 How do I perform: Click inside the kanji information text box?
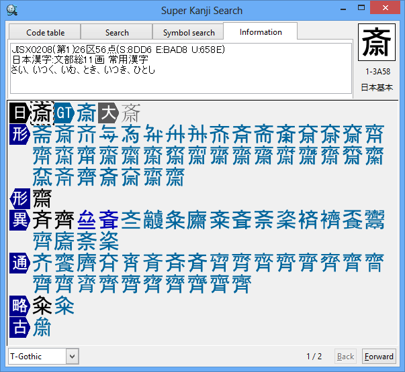[180, 68]
